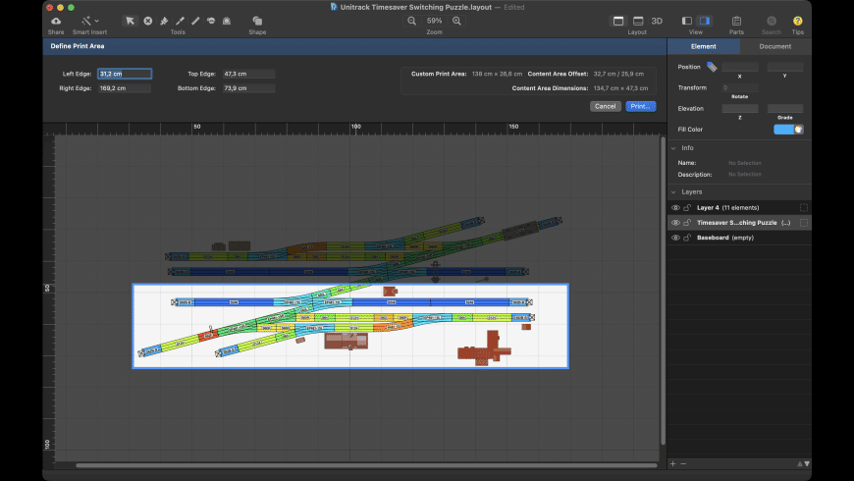
Task: Hide Layer 4 with eye icon
Action: tap(675, 207)
